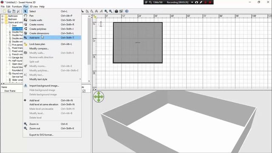Choose Pan from the Plan menu
The height and width of the screenshot is (153, 272).
pyautogui.click(x=52, y=16)
